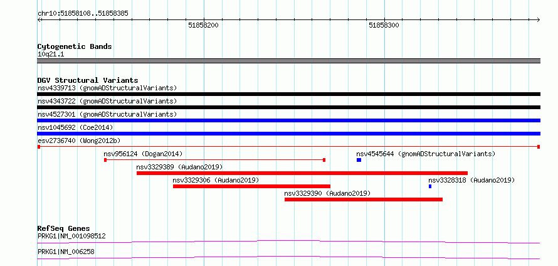Click the nsv4339713 variant label
The height and width of the screenshot is (266, 558).
pos(107,88)
